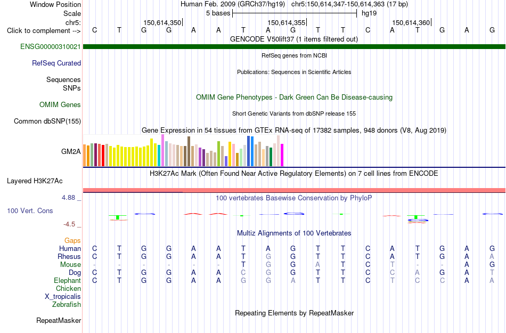
Task: Click the Scale label
Action: [72, 13]
